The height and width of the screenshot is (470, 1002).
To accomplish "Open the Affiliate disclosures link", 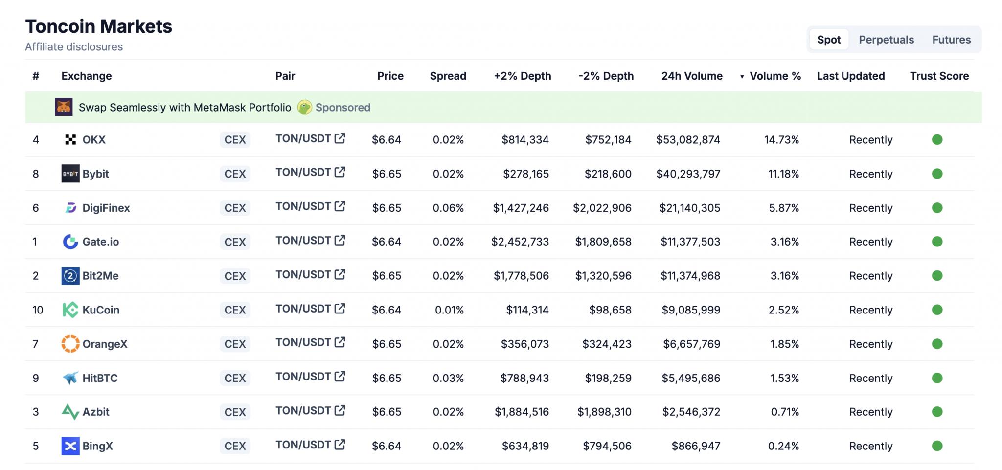I will click(74, 47).
